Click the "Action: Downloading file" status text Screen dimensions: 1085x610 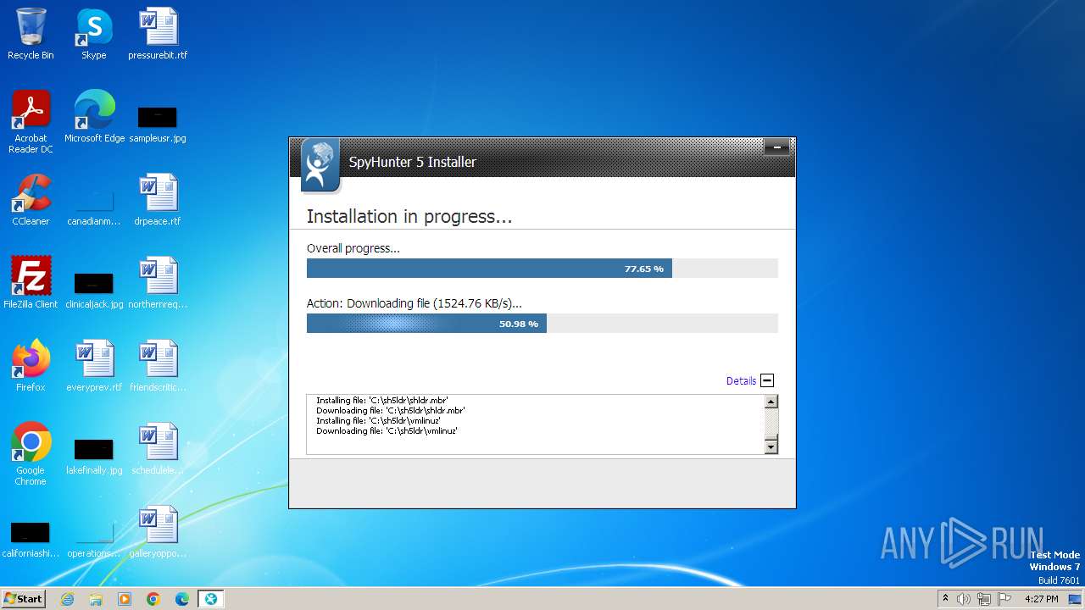click(x=415, y=303)
